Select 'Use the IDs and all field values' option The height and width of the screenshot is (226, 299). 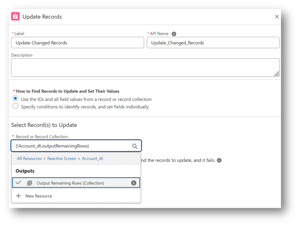click(15, 99)
